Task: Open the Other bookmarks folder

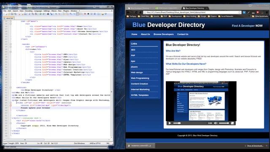Action: pos(260,16)
